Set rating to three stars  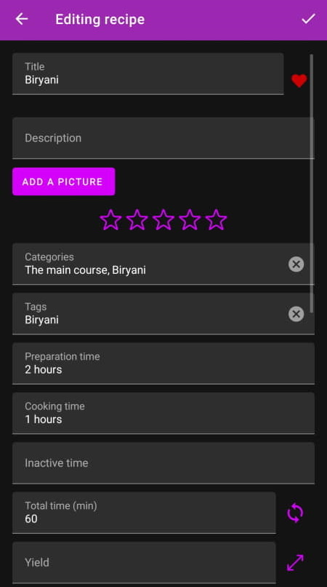pos(163,220)
